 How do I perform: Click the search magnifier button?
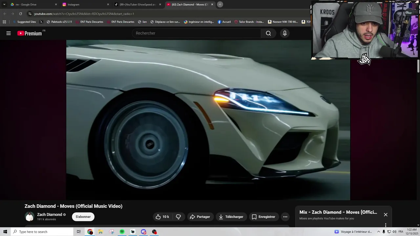pos(268,33)
